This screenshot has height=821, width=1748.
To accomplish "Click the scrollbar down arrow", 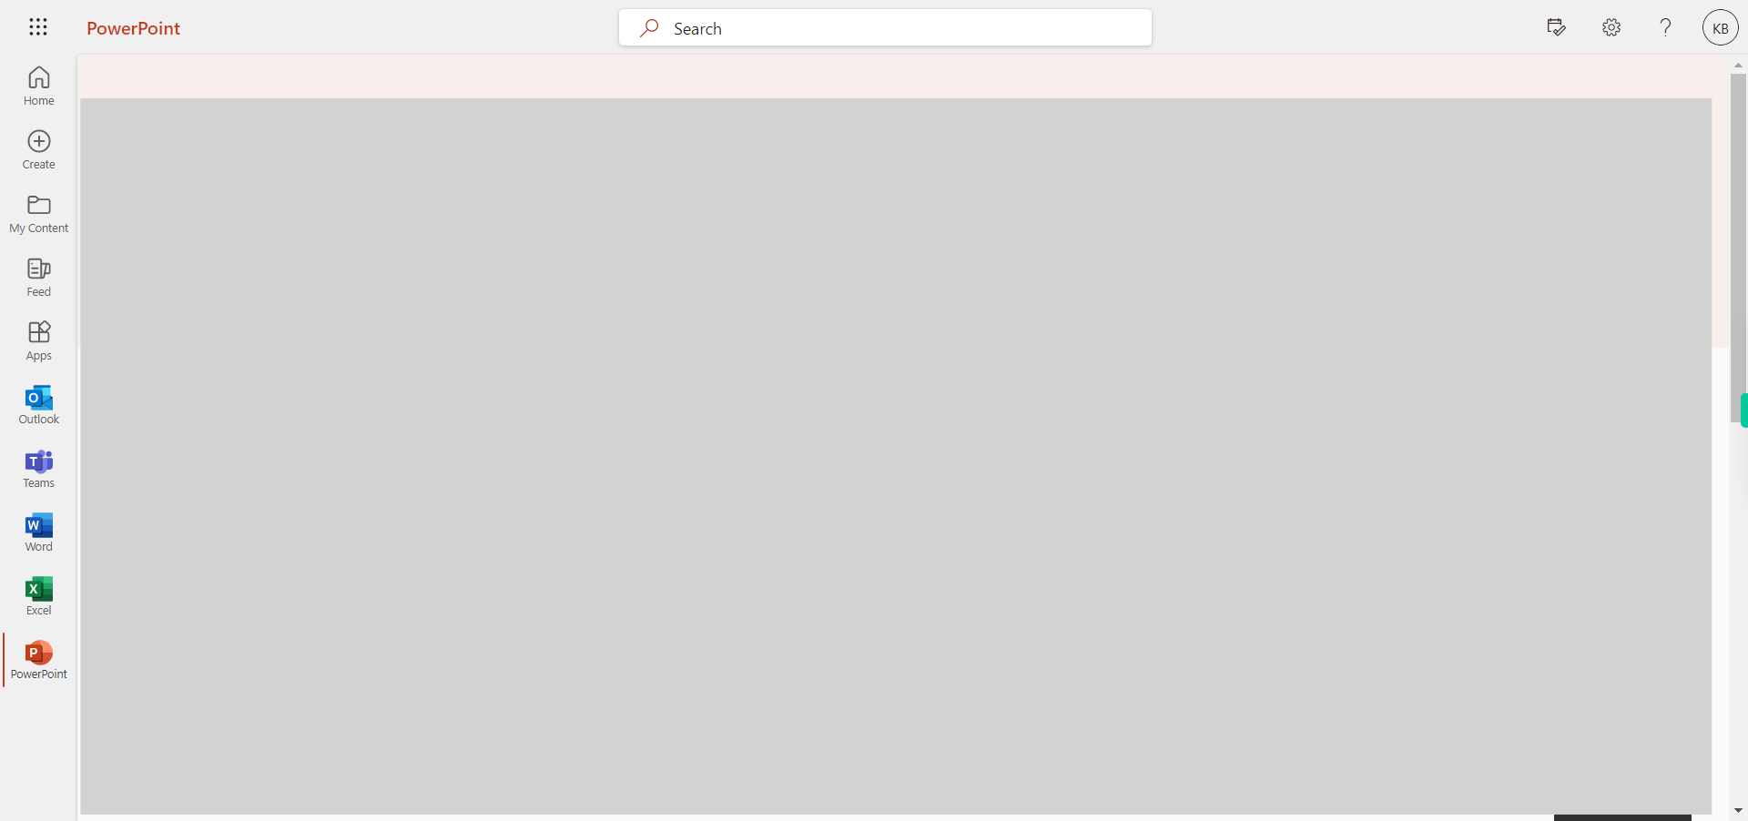I will [x=1738, y=810].
